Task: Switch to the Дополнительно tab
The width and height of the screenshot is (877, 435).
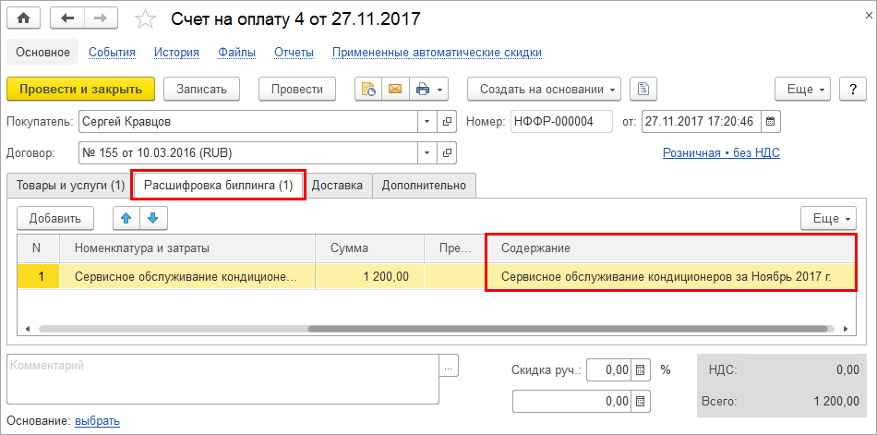Action: [x=424, y=186]
